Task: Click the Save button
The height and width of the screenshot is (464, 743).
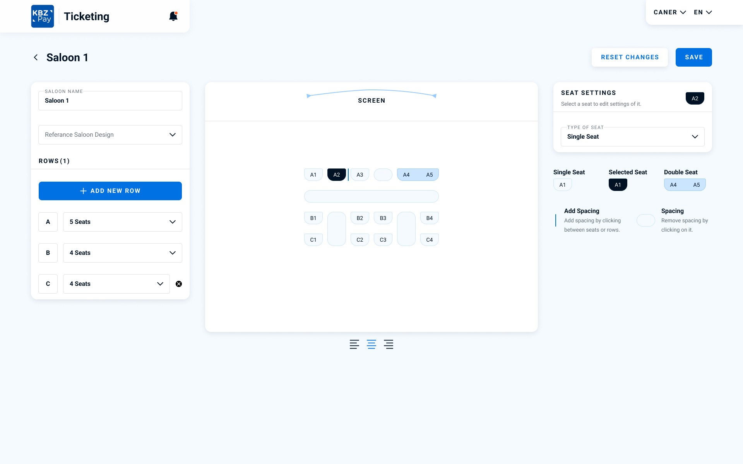Action: pos(693,57)
